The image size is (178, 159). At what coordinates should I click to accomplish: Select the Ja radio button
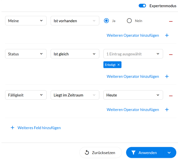point(106,21)
